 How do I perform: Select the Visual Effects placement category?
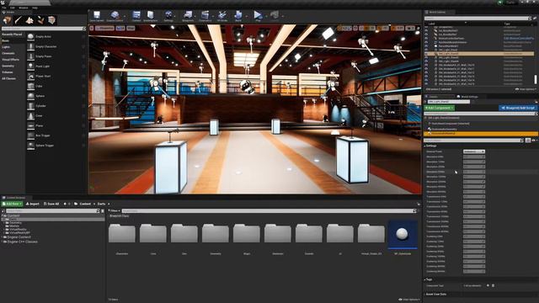11,60
